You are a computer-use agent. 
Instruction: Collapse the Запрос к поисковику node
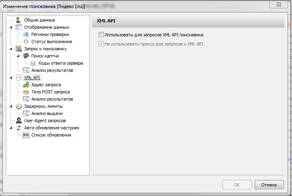click(11, 49)
